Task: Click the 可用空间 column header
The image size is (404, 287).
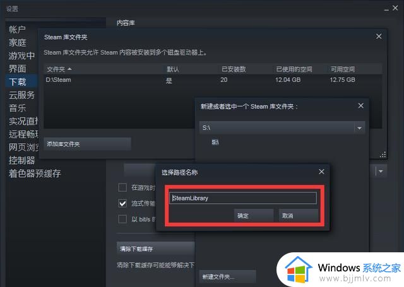Action: coord(343,69)
